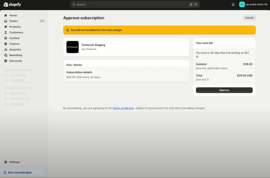Open the notifications bell
Viewport: 270px width, 178px height.
233,4
